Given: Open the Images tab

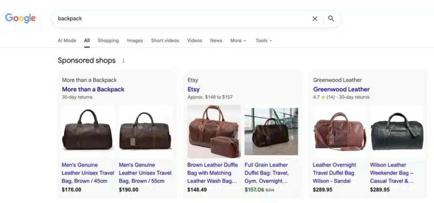Looking at the screenshot, I should point(135,41).
